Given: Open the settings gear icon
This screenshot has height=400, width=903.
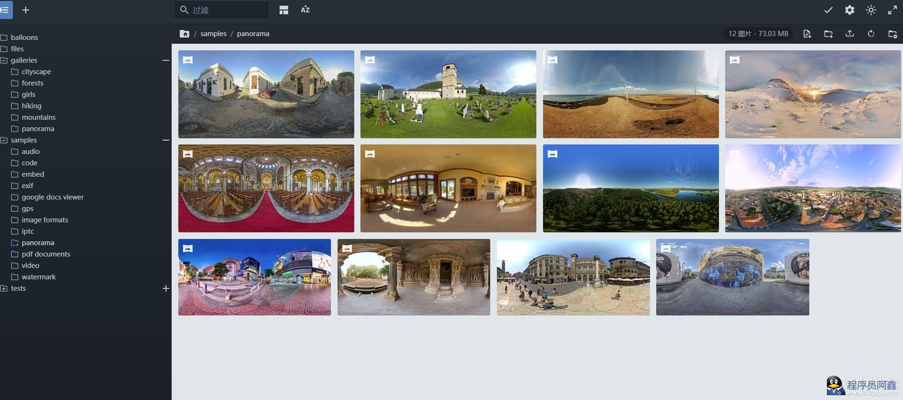Looking at the screenshot, I should pyautogui.click(x=850, y=10).
